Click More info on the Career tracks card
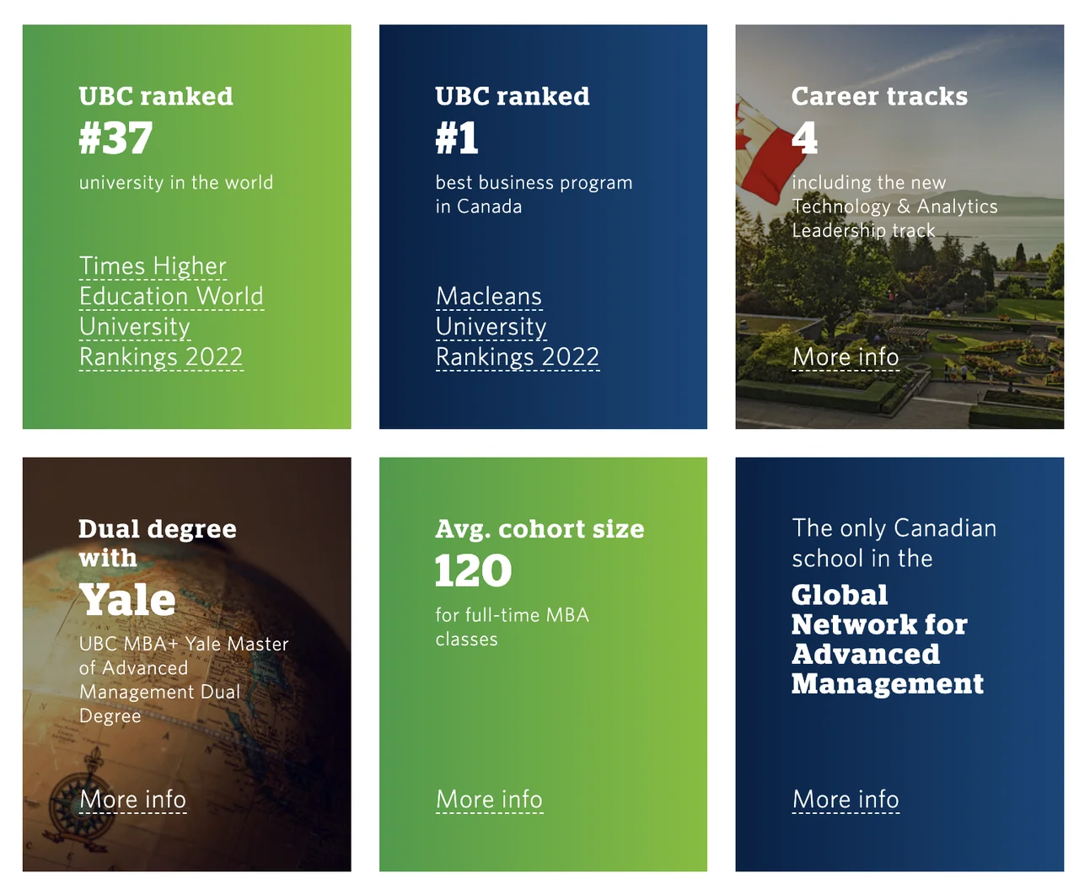The width and height of the screenshot is (1079, 878). tap(845, 357)
